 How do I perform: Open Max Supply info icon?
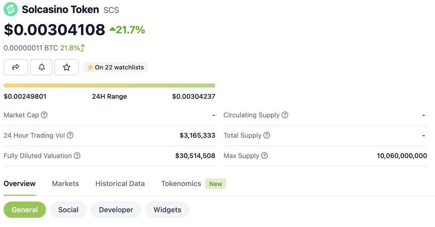[x=265, y=156]
